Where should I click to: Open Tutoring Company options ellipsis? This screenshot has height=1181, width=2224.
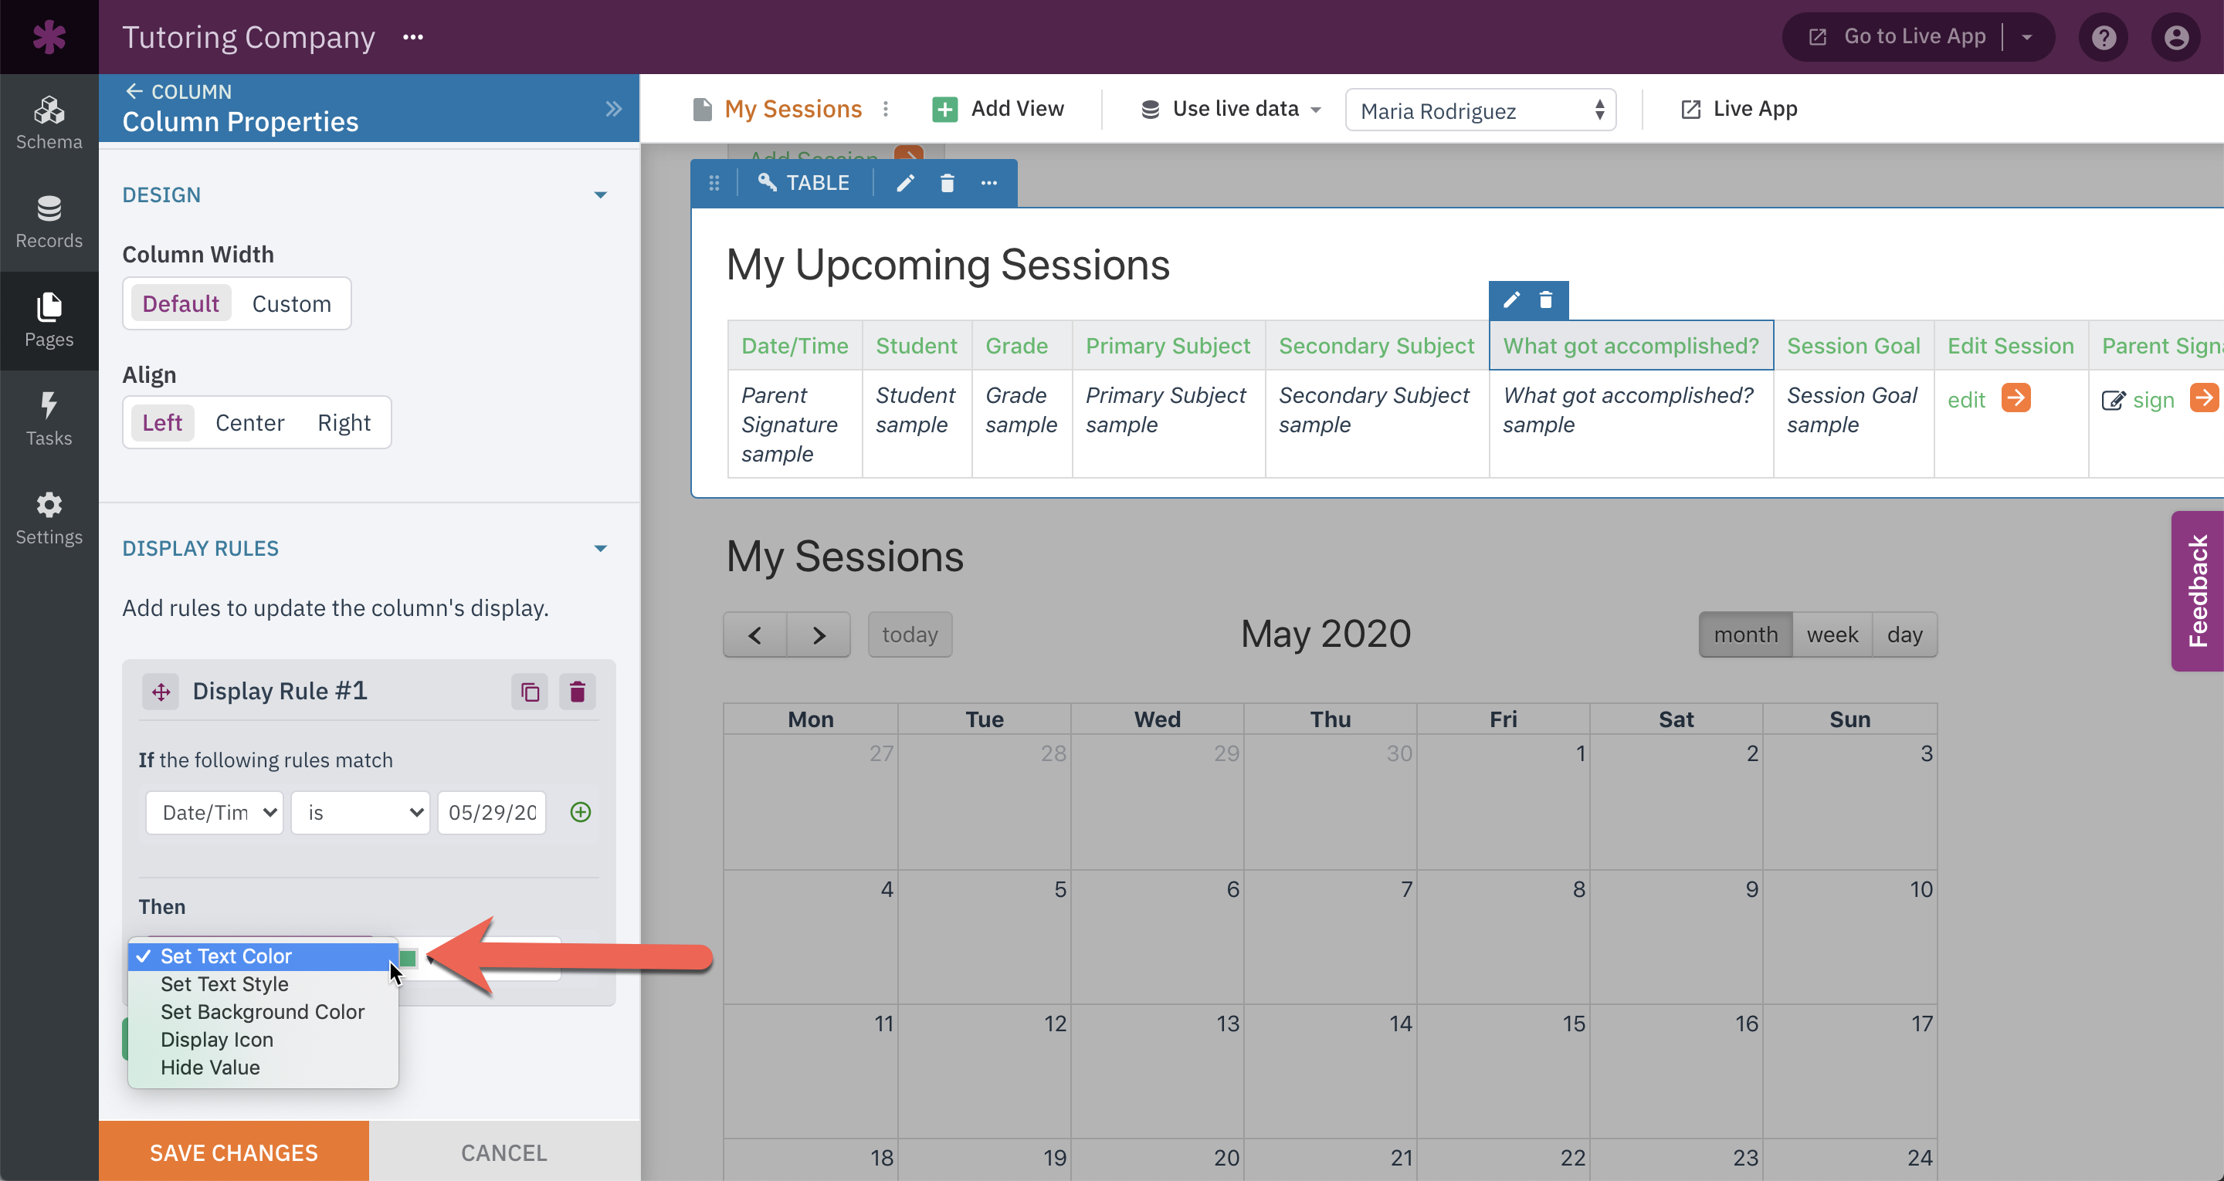coord(412,37)
